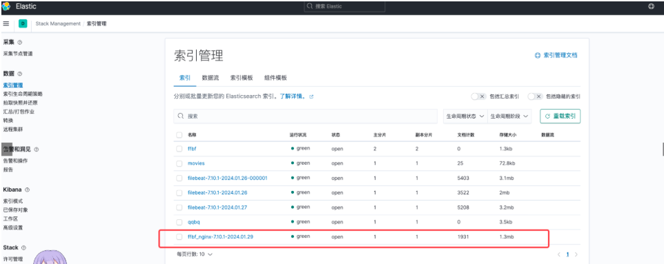Check the qqbq index checkbox
The image size is (664, 264).
pos(179,222)
